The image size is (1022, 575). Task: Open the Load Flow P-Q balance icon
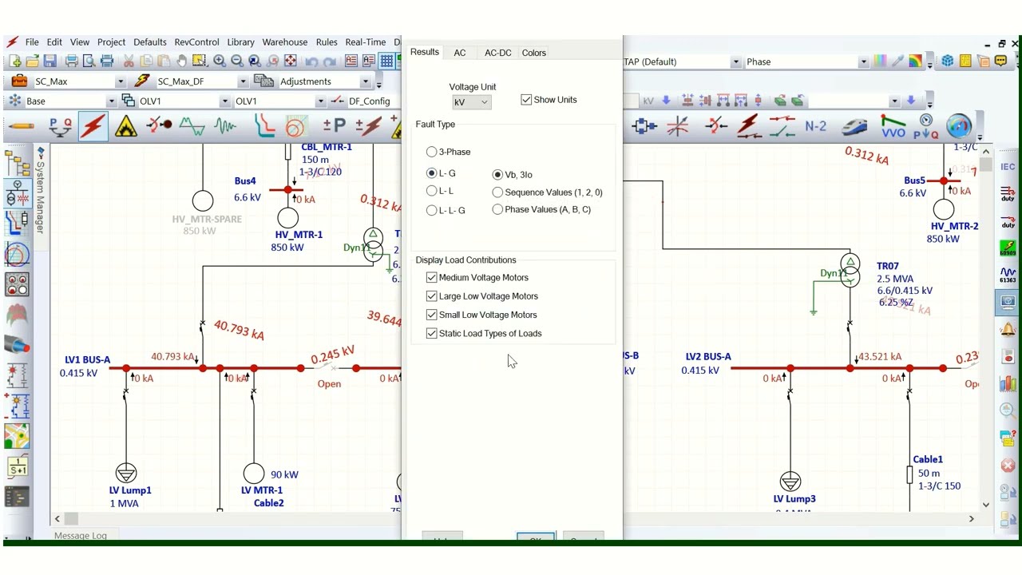[x=61, y=126]
